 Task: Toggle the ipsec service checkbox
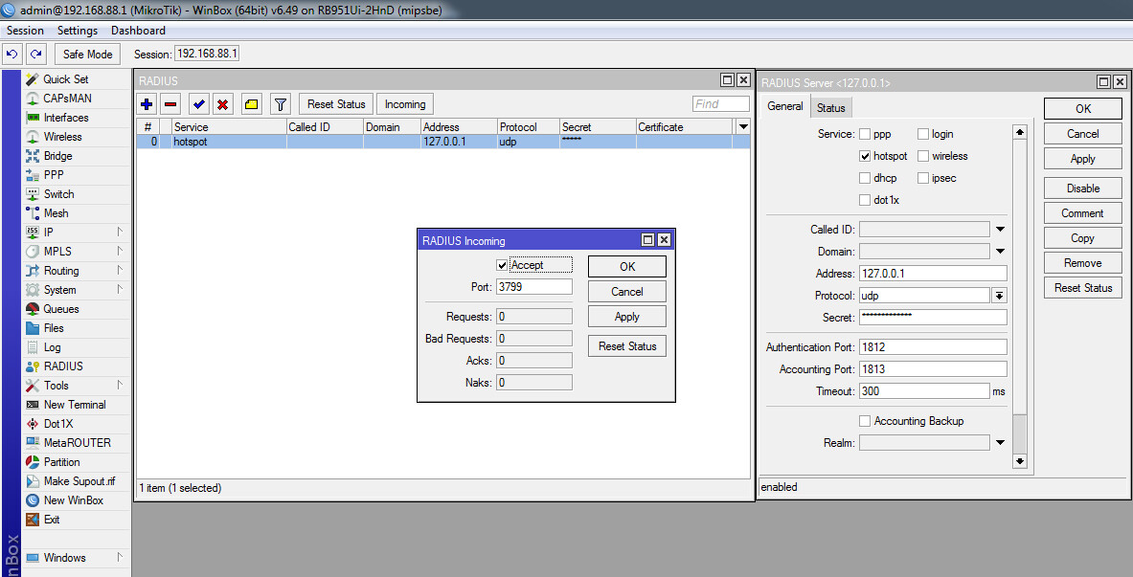pyautogui.click(x=923, y=178)
